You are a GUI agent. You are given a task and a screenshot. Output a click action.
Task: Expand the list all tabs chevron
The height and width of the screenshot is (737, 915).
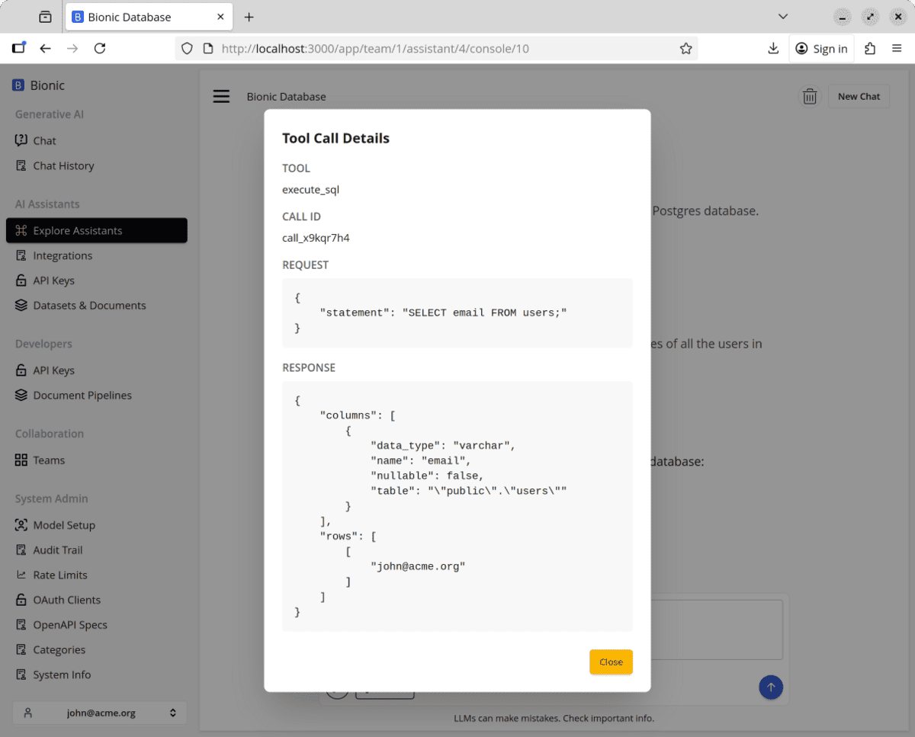point(782,17)
